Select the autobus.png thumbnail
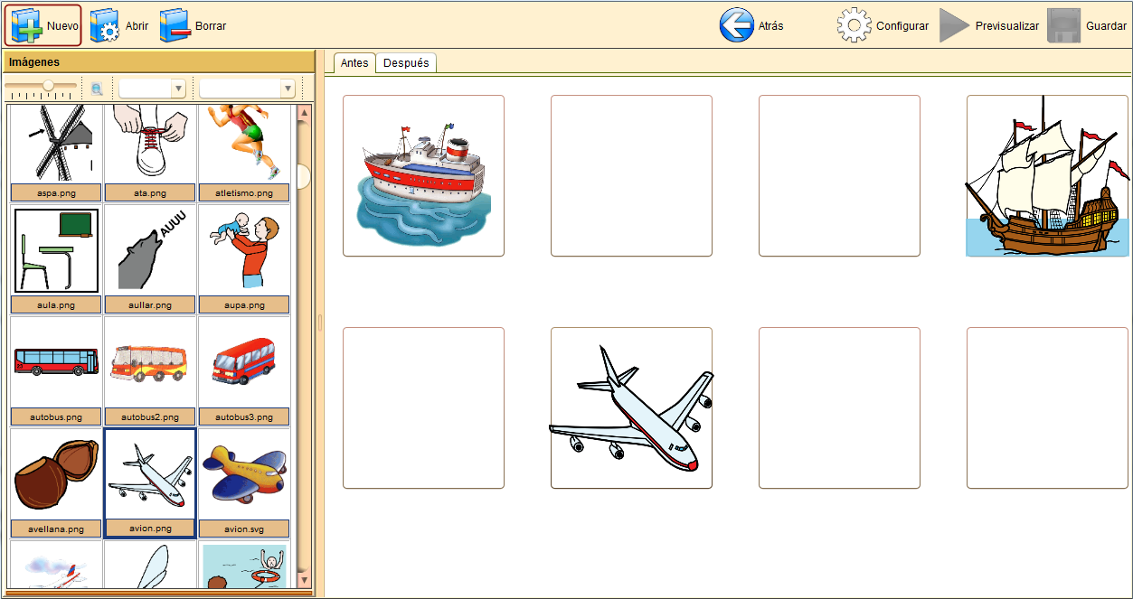Viewport: 1133px width, 599px height. point(54,361)
